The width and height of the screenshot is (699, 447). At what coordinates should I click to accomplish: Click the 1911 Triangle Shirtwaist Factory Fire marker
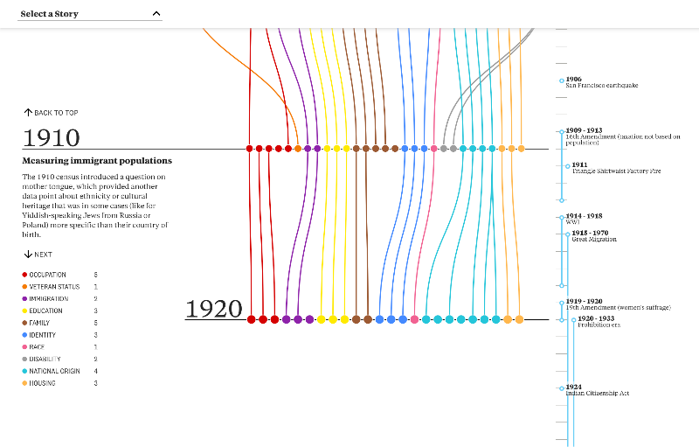click(x=568, y=165)
